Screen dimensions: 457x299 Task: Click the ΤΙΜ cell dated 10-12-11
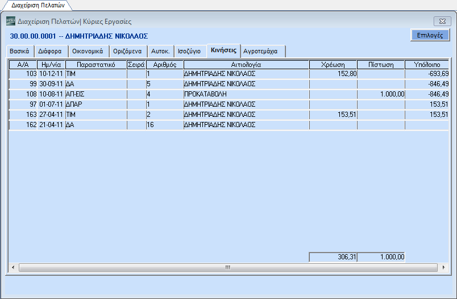[96, 74]
